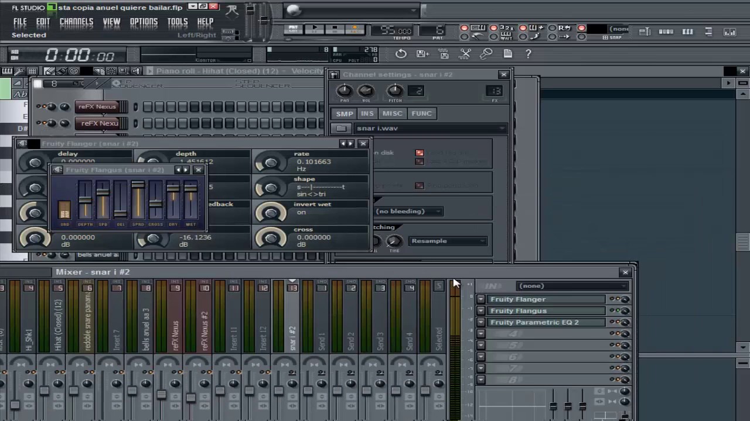Show the piano roll window icon
750x421 pixels.
coord(687,32)
